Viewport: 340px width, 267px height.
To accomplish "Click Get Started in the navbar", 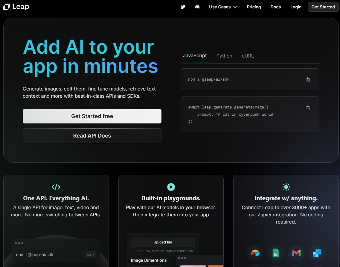I will click(x=323, y=7).
